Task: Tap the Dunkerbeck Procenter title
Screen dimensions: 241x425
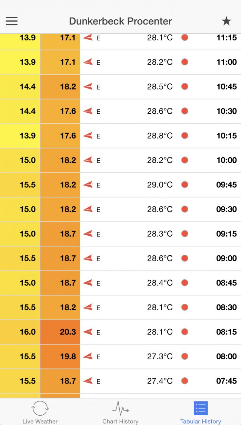Action: pos(120,21)
